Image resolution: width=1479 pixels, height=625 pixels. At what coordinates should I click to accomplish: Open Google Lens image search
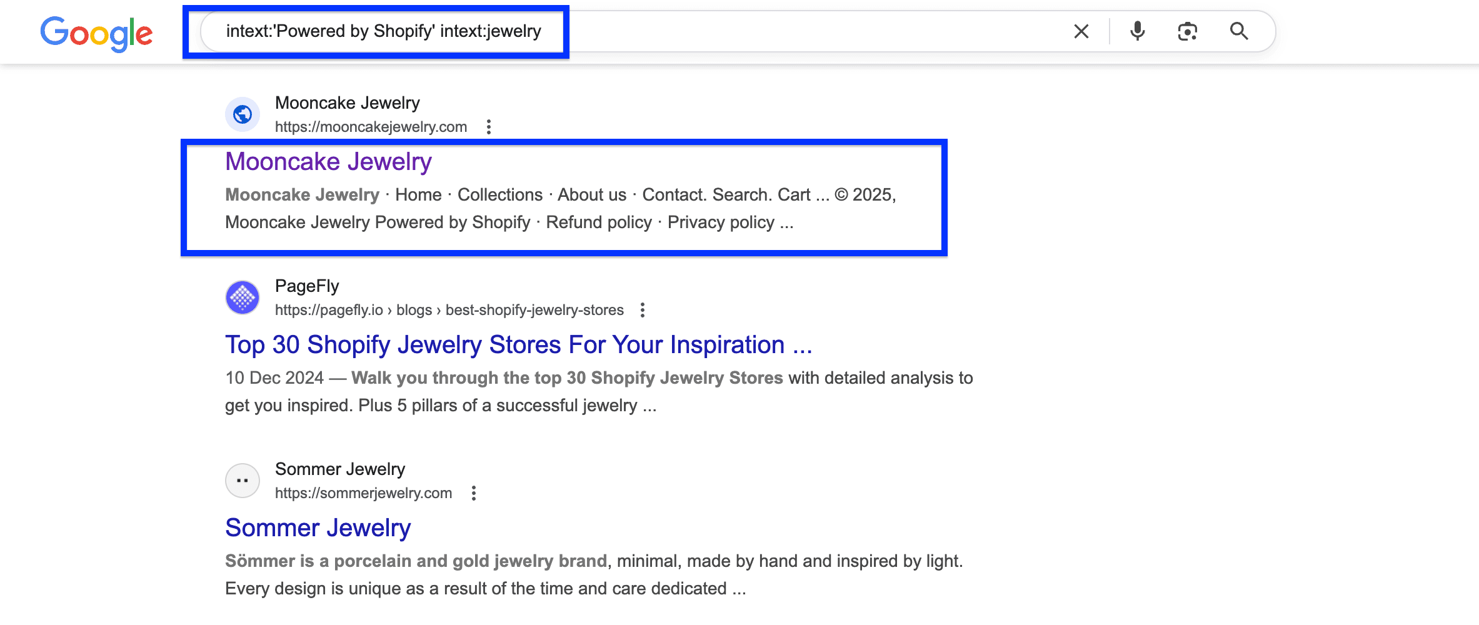[1187, 31]
